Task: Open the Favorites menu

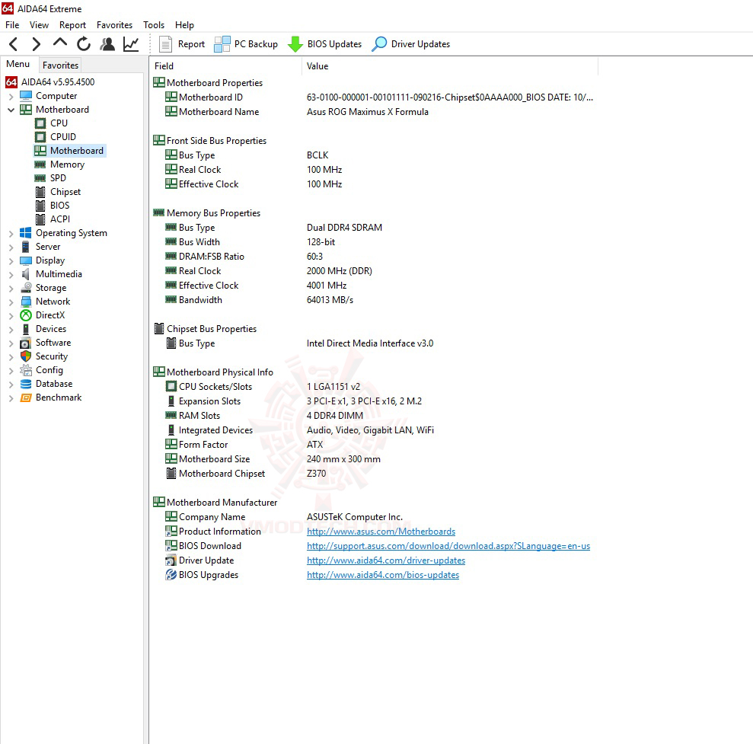Action: (114, 25)
